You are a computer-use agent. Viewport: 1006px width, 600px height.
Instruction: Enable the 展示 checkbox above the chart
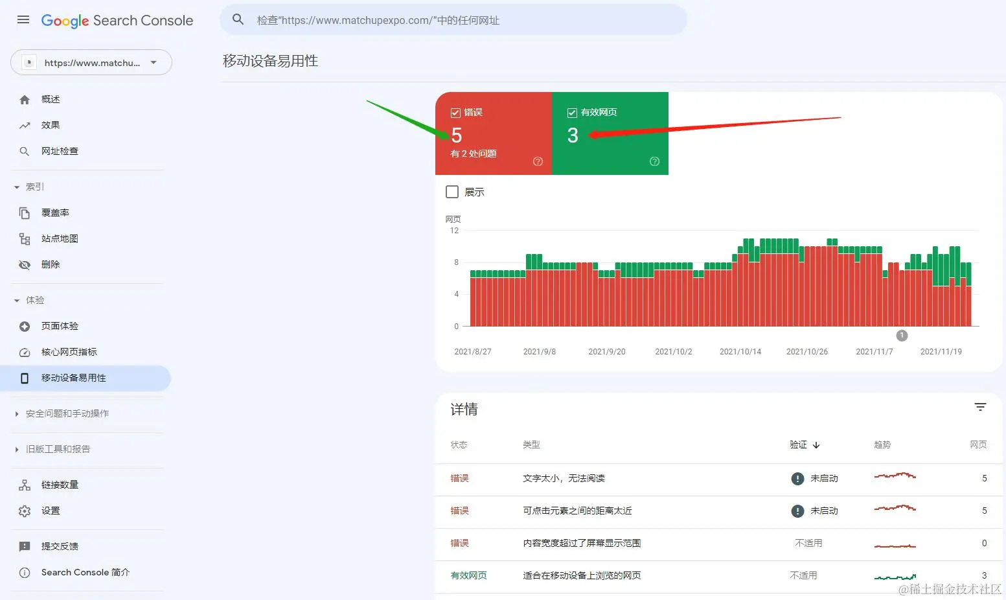(452, 191)
